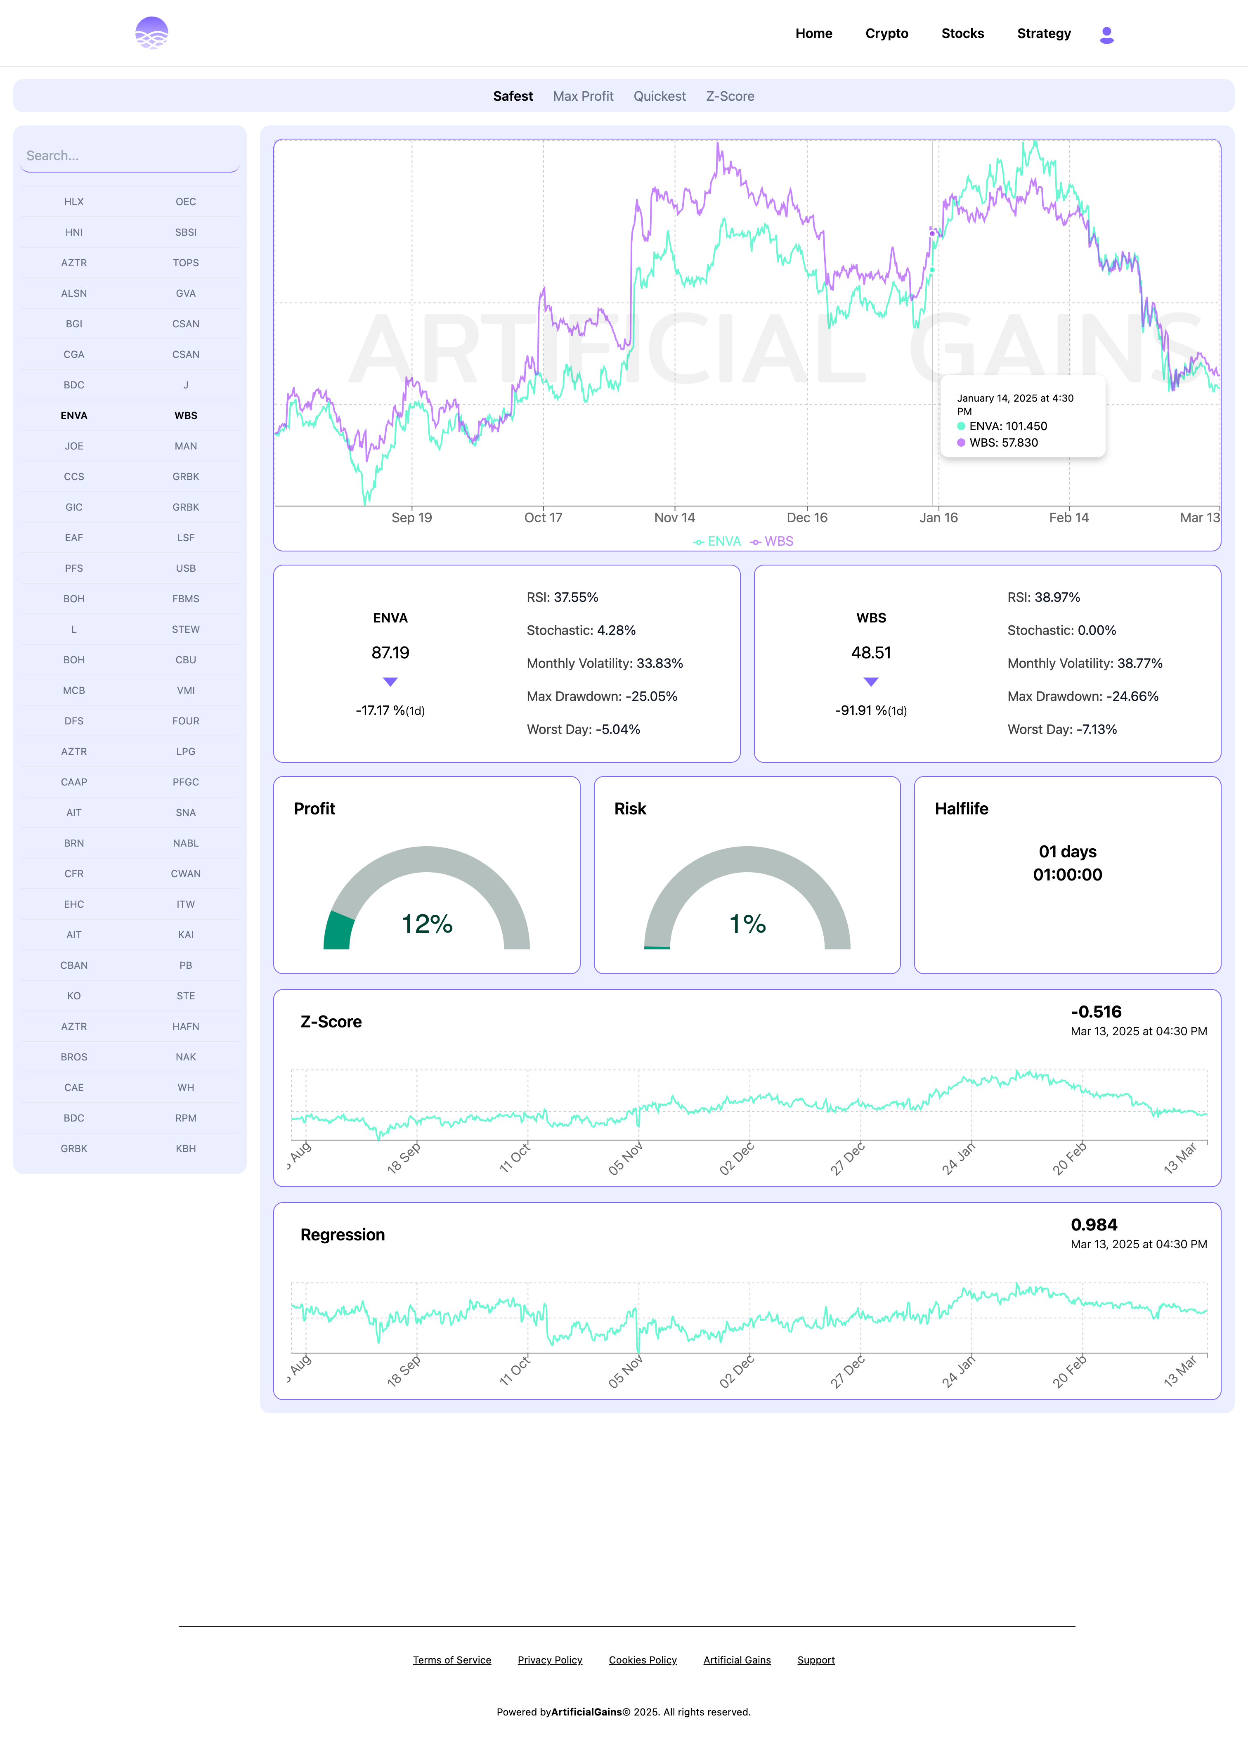Open the Artificial Gains footer link
This screenshot has height=1751, width=1248.
click(x=737, y=1660)
